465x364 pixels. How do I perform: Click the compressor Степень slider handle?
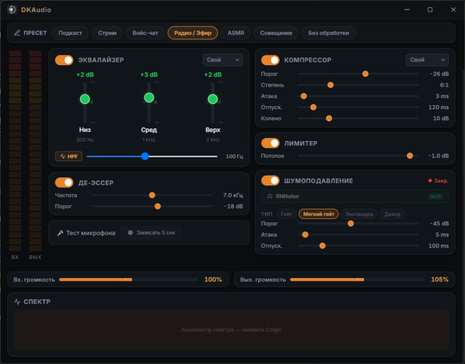tap(330, 85)
